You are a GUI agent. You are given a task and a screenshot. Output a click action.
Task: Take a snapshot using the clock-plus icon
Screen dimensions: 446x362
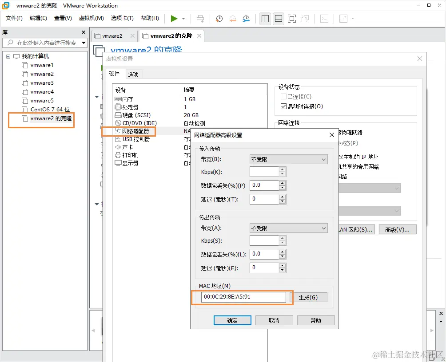point(219,19)
